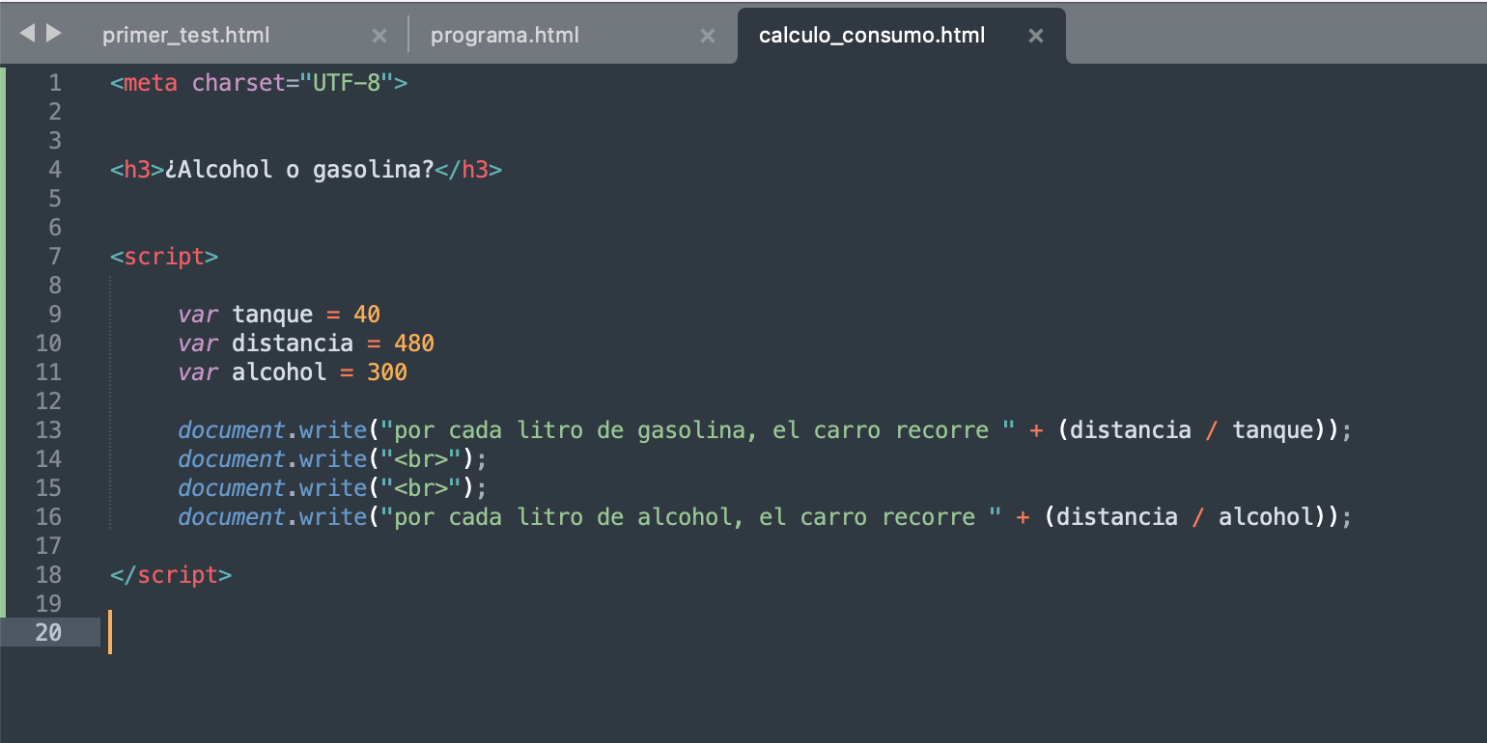
Task: Place cursor in the "UTF-8" charset string
Action: (x=350, y=83)
